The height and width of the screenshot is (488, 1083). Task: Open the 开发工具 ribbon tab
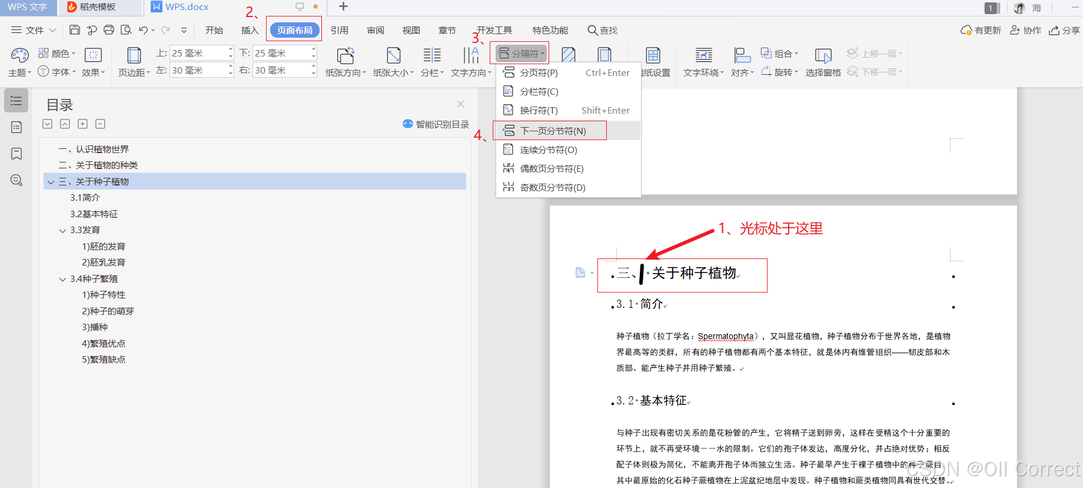click(494, 30)
